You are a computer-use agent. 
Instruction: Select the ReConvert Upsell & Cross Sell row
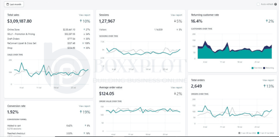pyautogui.click(x=49, y=43)
